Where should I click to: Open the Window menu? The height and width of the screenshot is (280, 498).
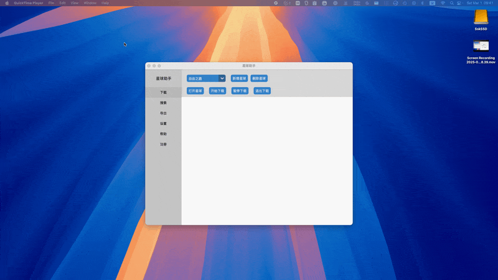[90, 3]
